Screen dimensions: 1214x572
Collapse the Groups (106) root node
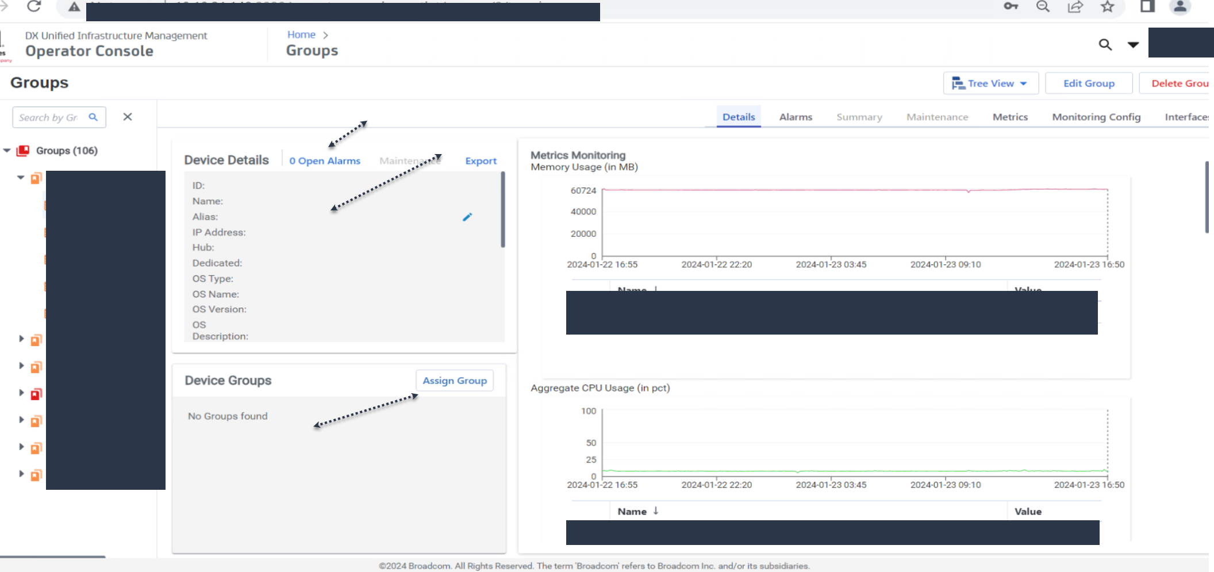click(x=7, y=151)
